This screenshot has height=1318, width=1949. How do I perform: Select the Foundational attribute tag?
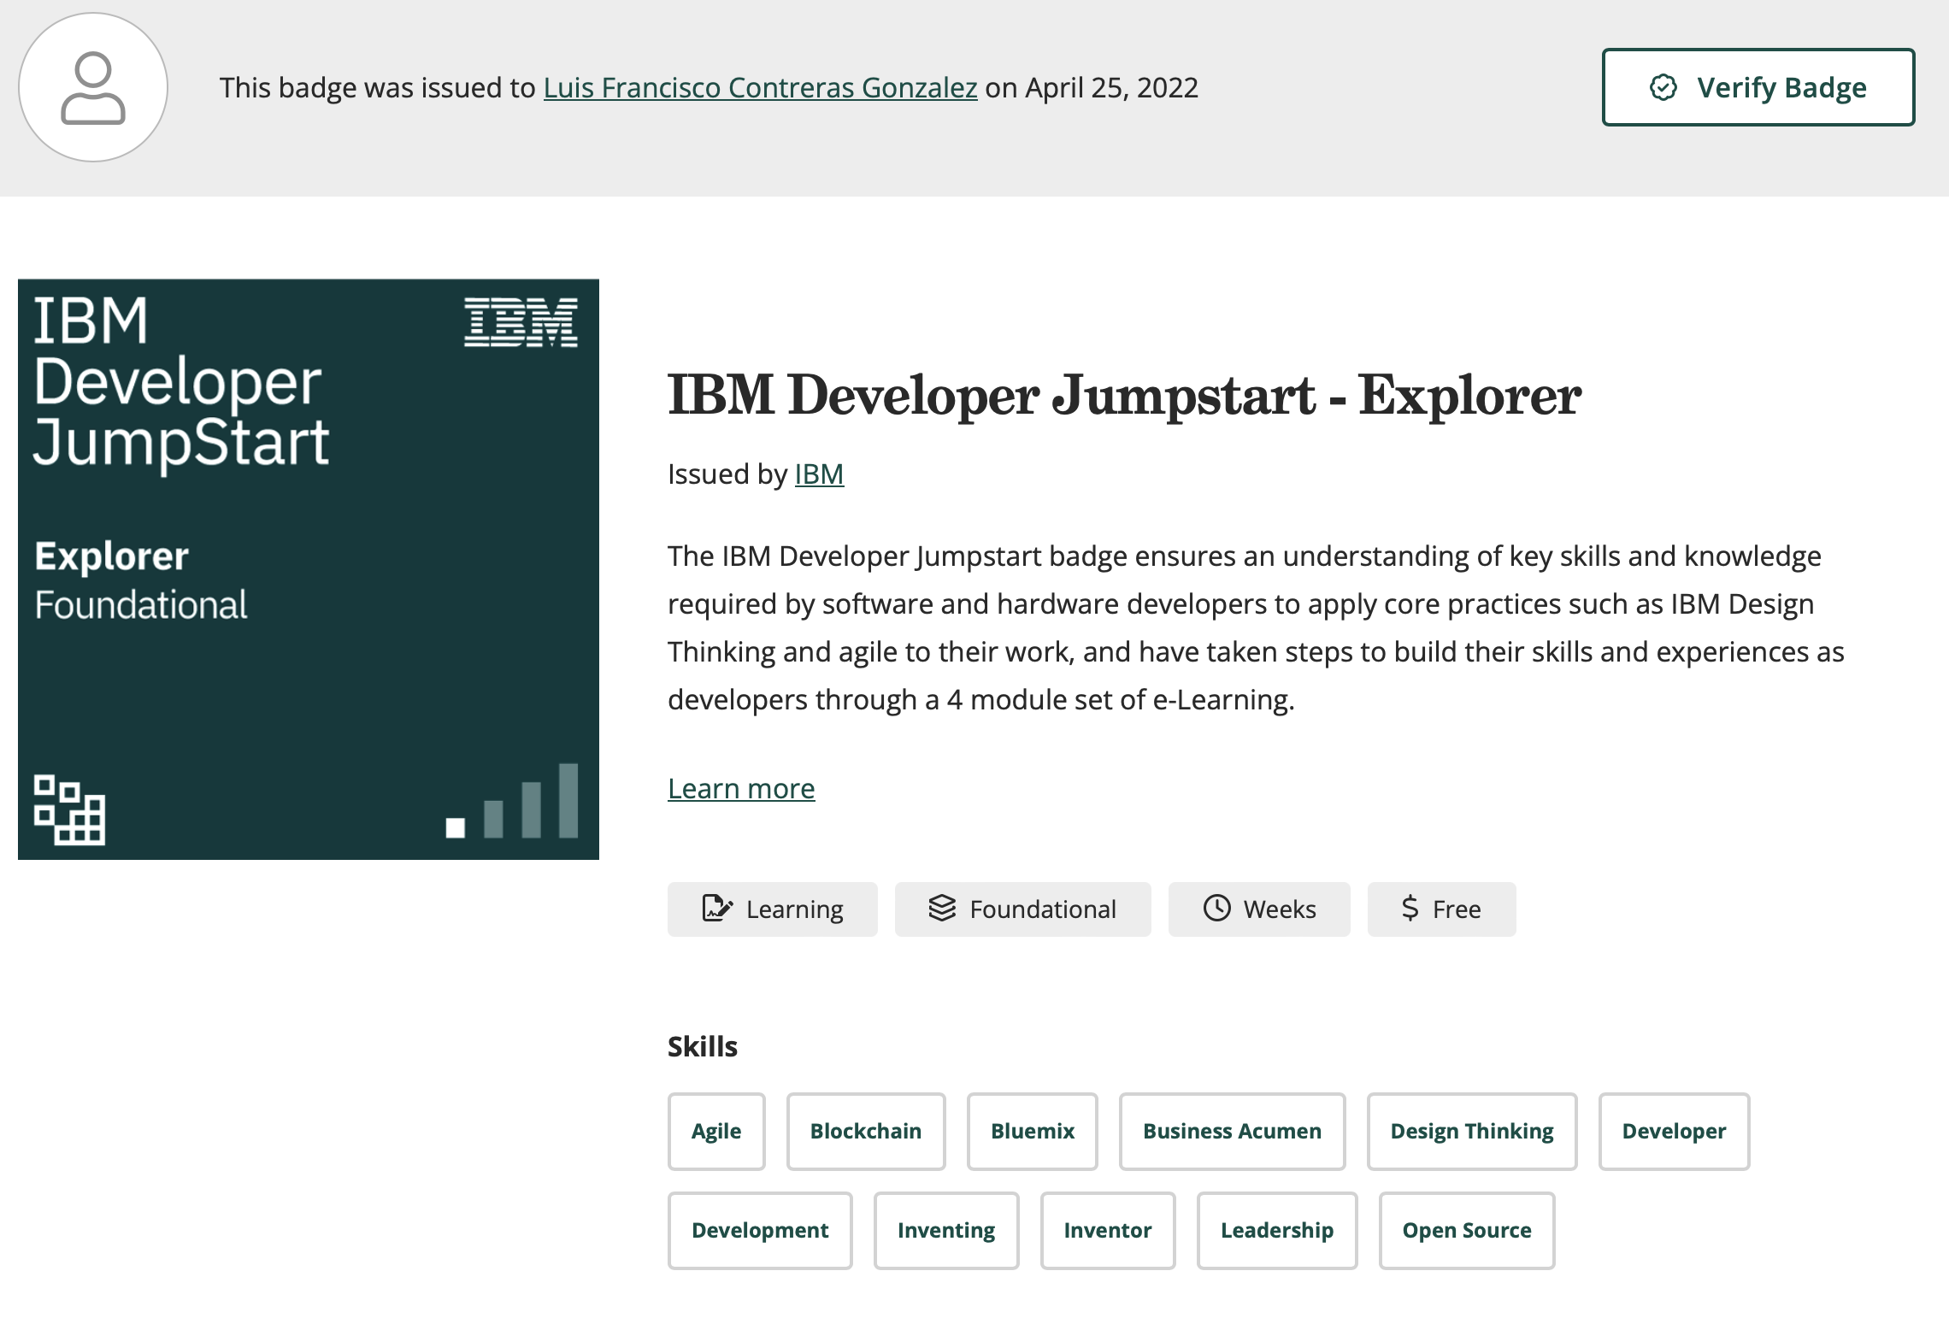point(1023,909)
